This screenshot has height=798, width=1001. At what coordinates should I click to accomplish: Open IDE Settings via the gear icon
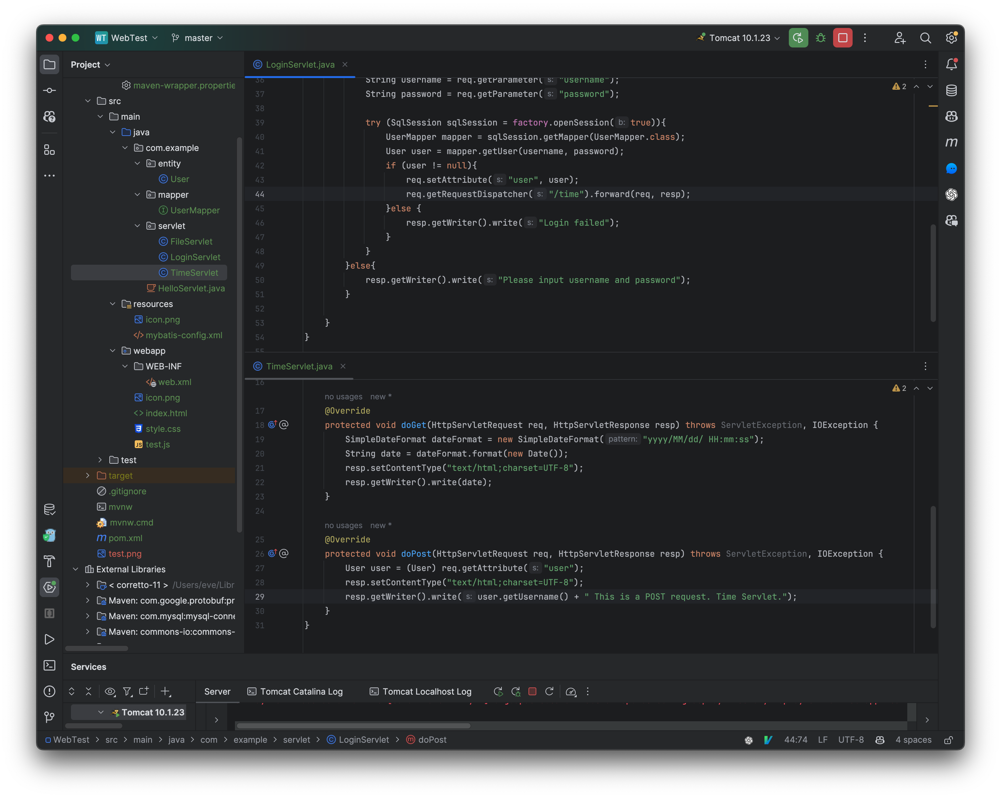coord(951,38)
